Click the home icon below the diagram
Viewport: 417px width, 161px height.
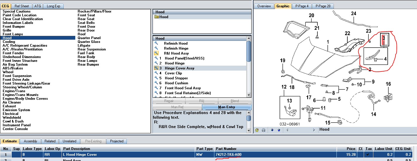tap(257, 130)
